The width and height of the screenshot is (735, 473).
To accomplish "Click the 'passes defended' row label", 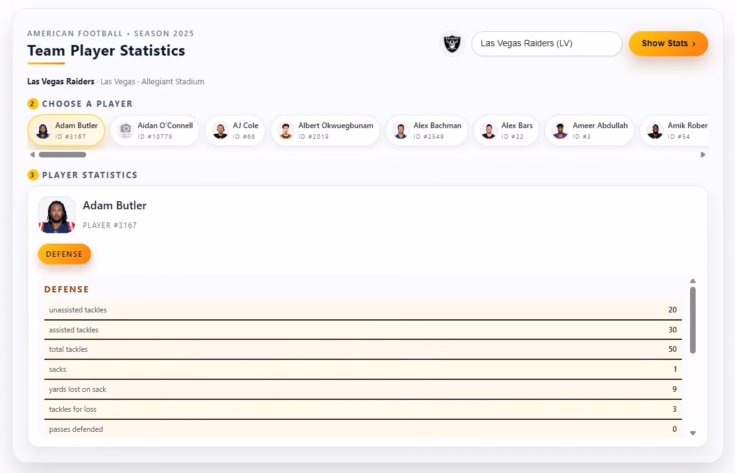I will pyautogui.click(x=76, y=429).
